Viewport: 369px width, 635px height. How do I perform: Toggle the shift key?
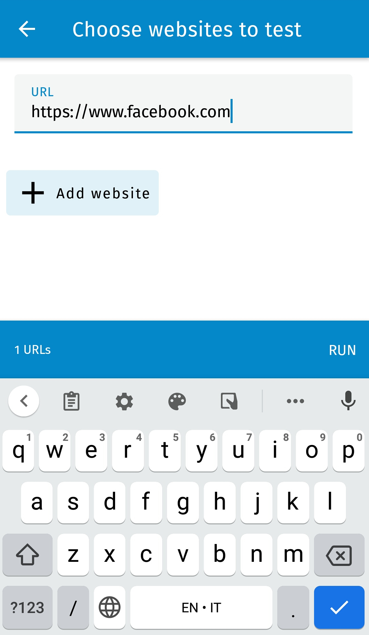click(x=27, y=555)
